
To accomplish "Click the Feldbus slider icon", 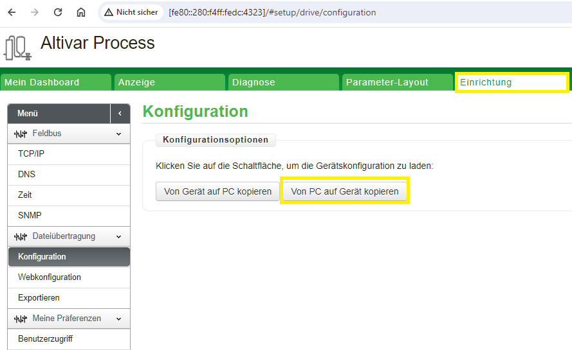I will click(x=21, y=134).
